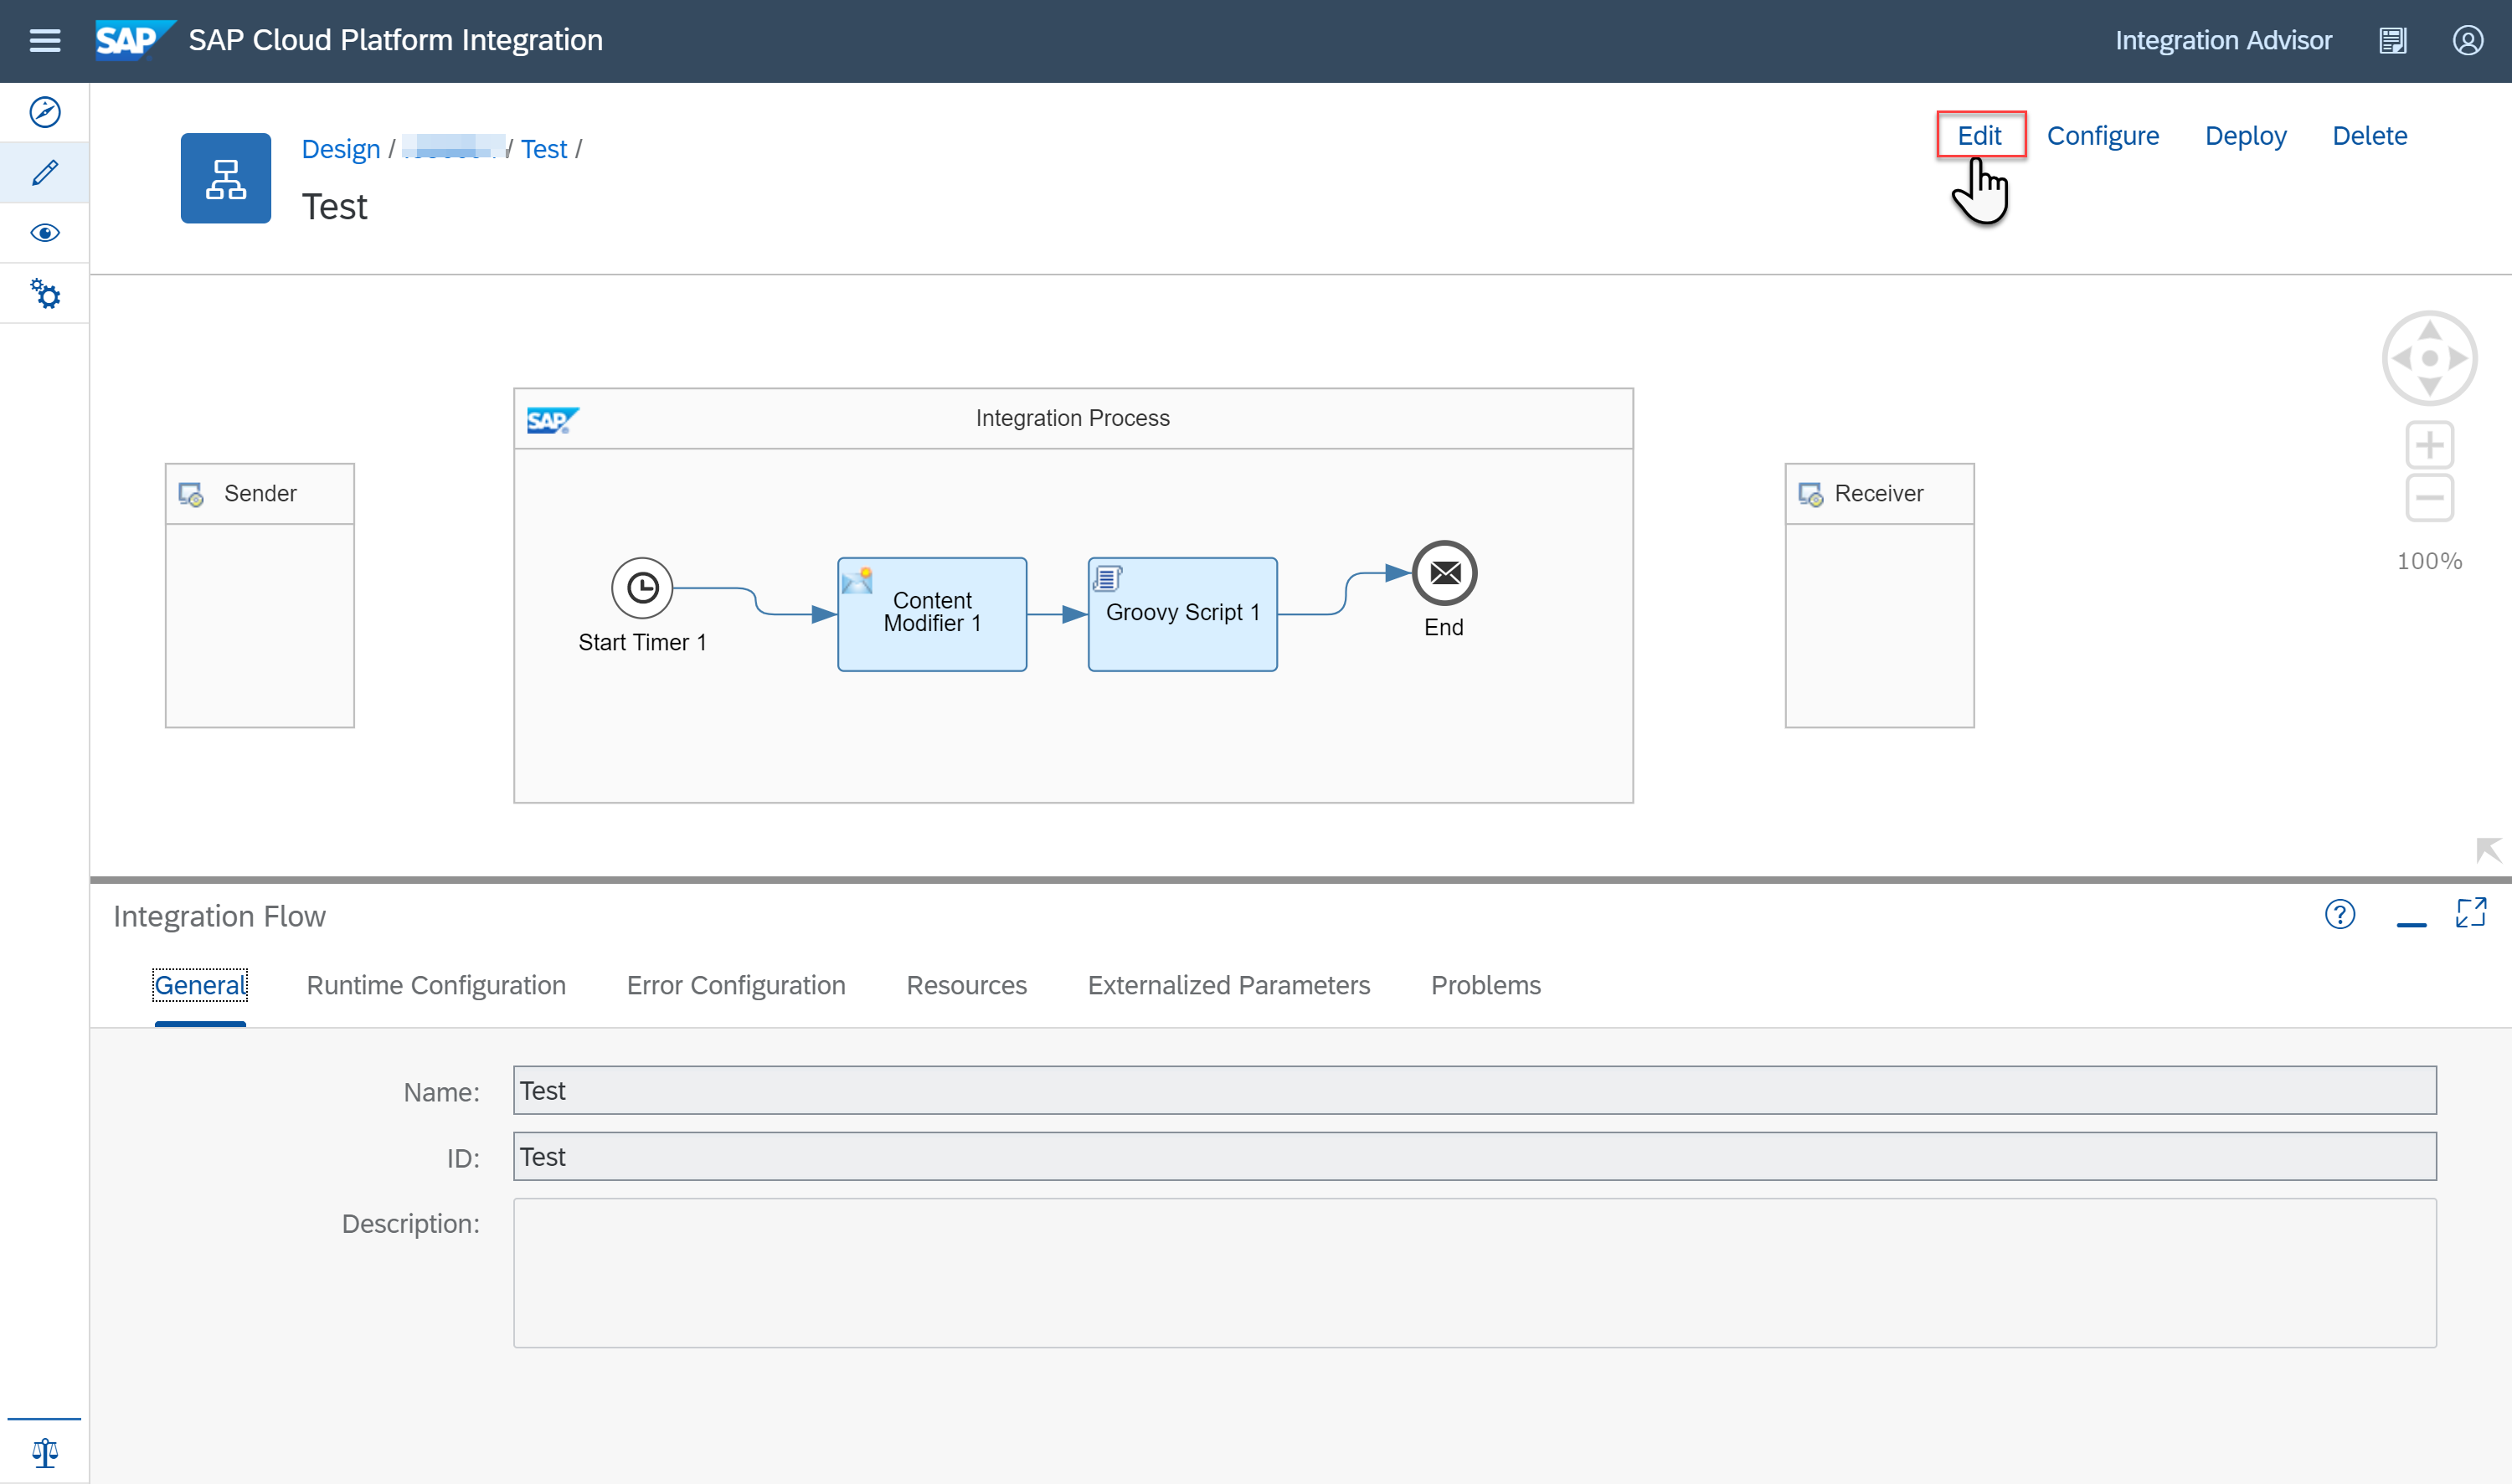Screen dimensions: 2512x1484
Task: Open the user profile icon
Action: [2467, 41]
